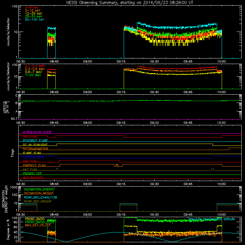Screen dimensions: 245x245
Task: Click the FLARE_FLAG label
Action: [32, 153]
